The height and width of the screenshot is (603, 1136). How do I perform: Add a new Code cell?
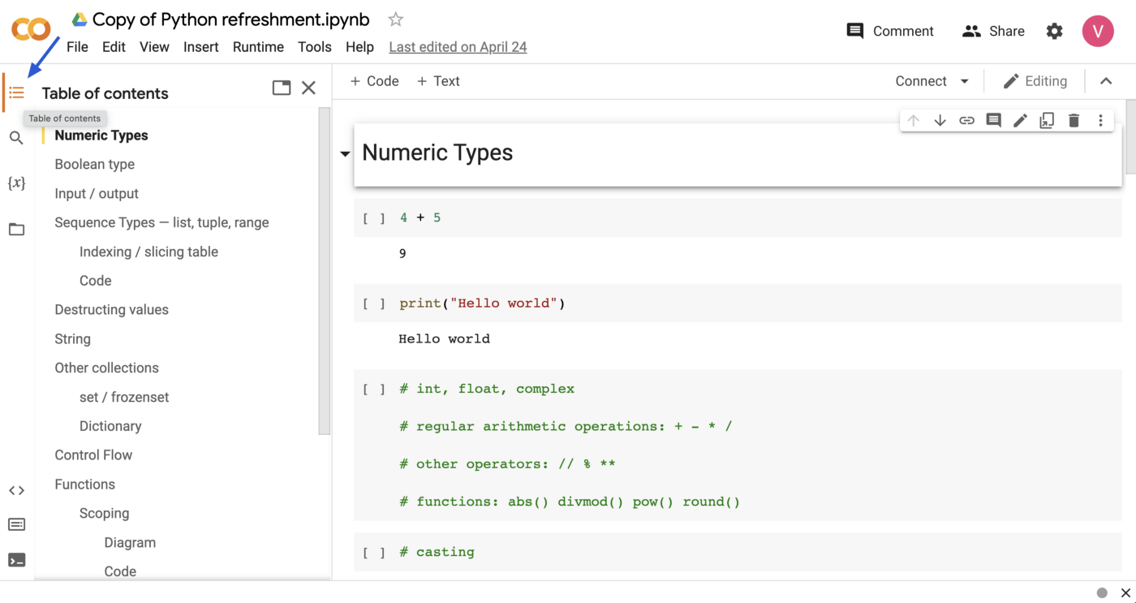click(374, 81)
